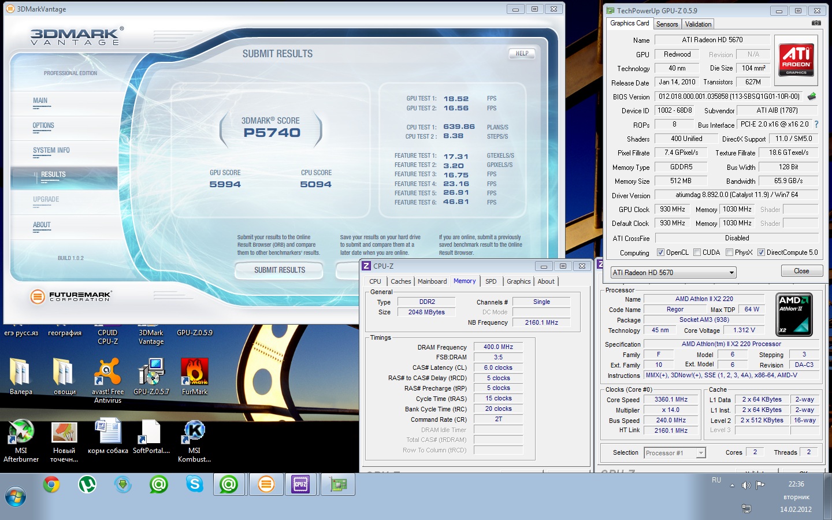Open SYSTEM INFO in 3DMark Vantage
Image resolution: width=832 pixels, height=520 pixels.
[x=51, y=150]
